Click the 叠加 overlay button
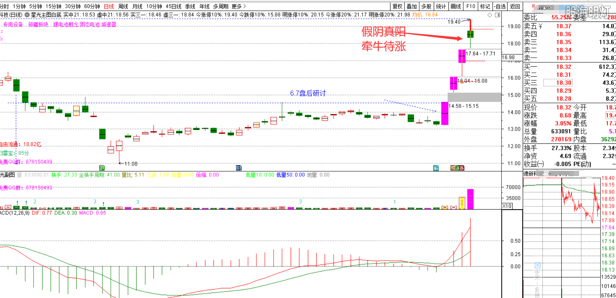The width and height of the screenshot is (616, 298). (412, 6)
